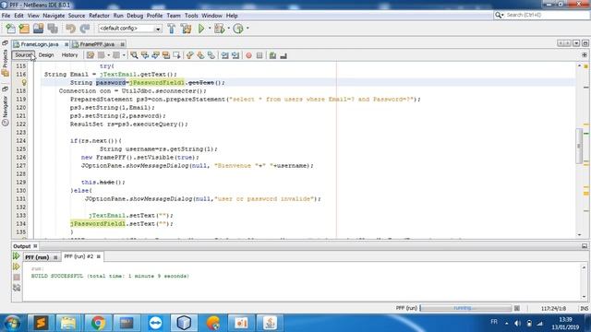Open Google Chrome from the taskbar
Viewport: 591px width, 332px height.
click(98, 323)
